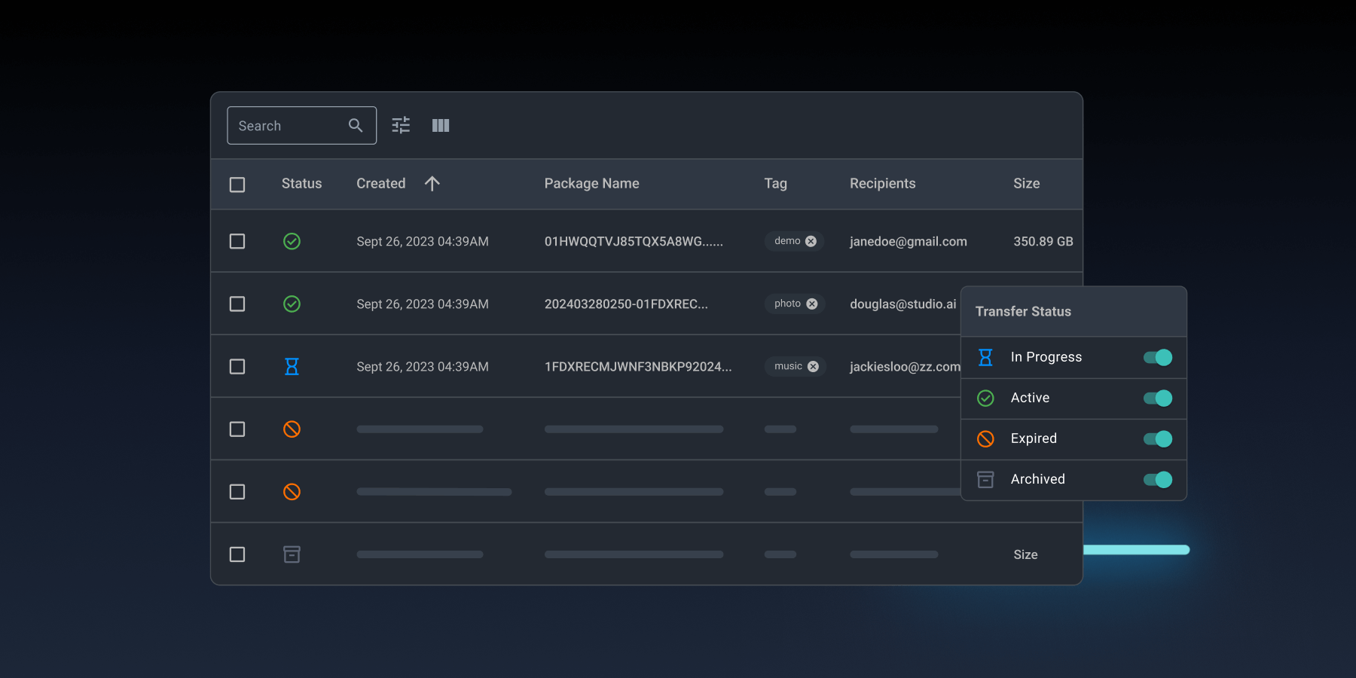Click the blue In Progress hourglass icon
The height and width of the screenshot is (678, 1356).
[x=292, y=366]
